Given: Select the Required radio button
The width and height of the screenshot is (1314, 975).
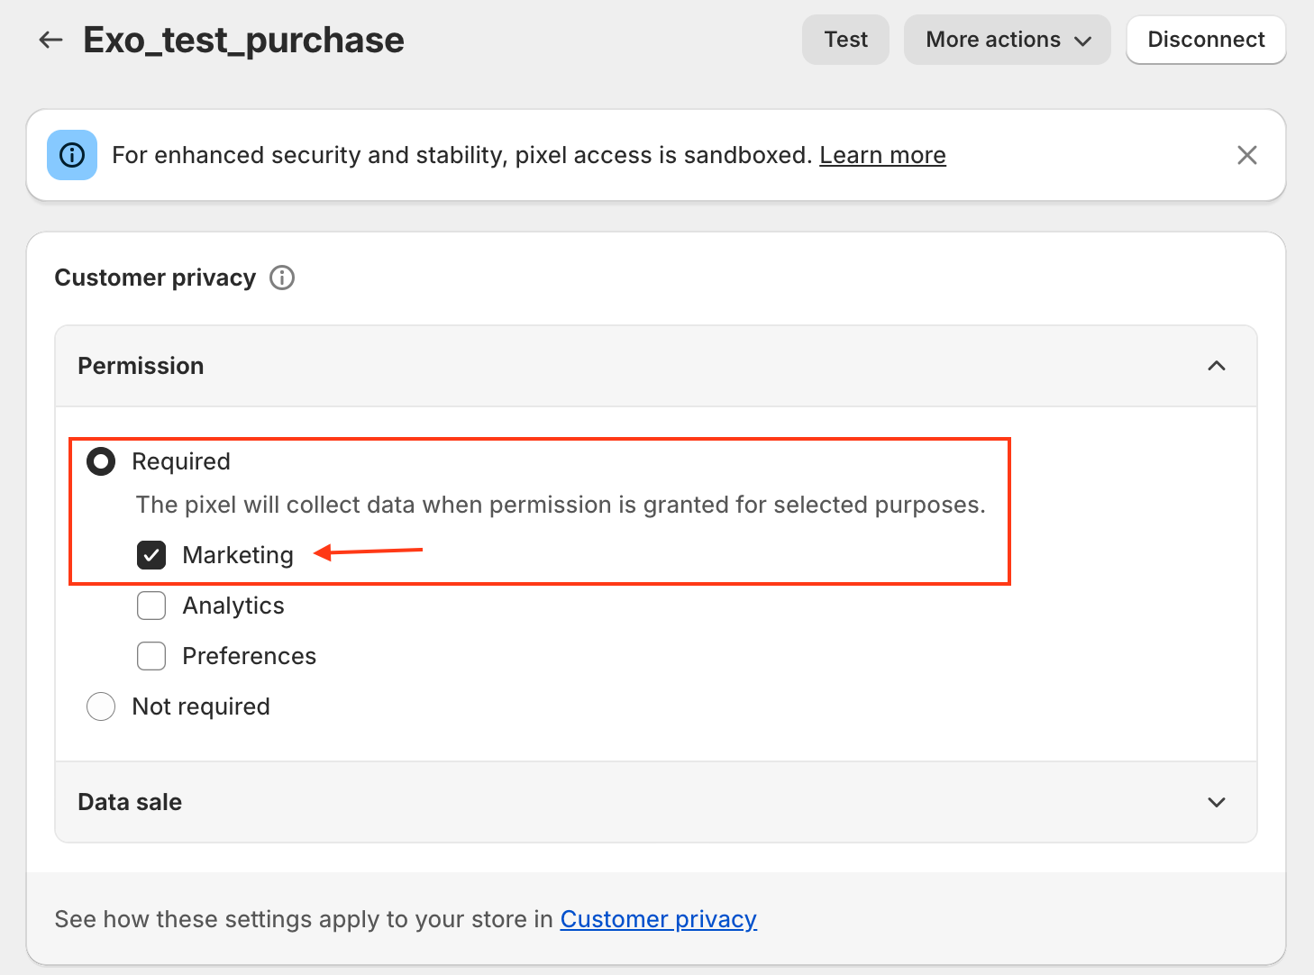Looking at the screenshot, I should pos(101,461).
